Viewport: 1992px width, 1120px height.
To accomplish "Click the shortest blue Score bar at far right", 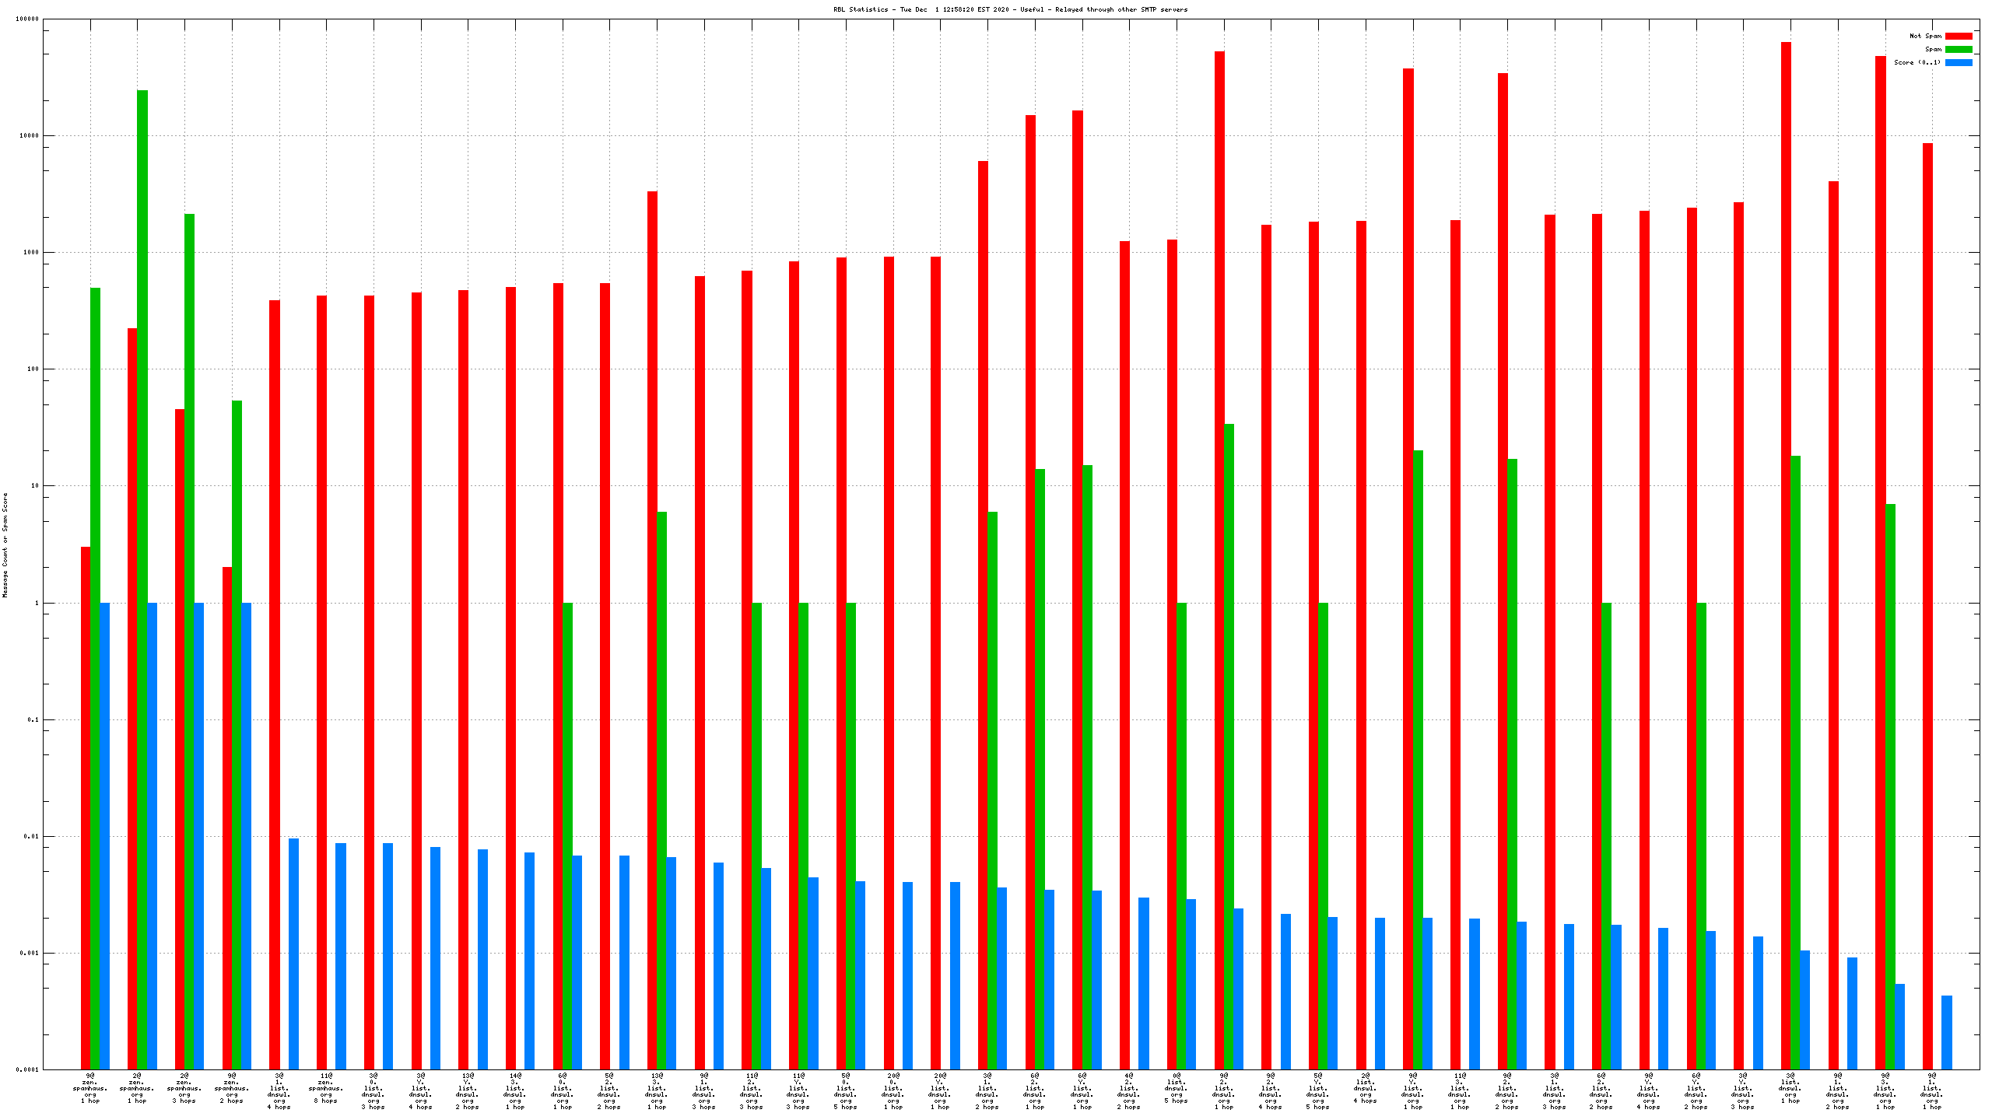I will [x=1946, y=1032].
